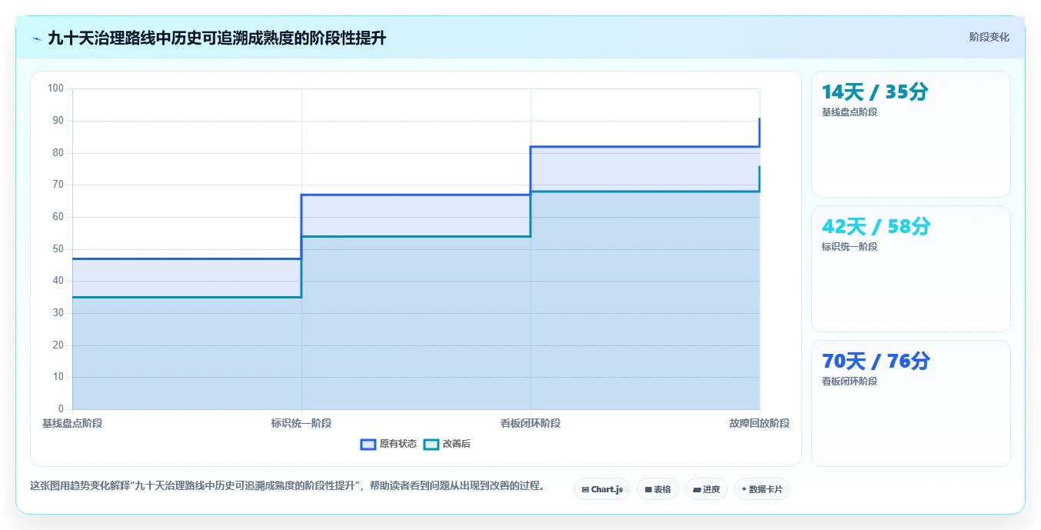The image size is (1041, 530).
Task: Click y-axis value 50
Action: [x=58, y=248]
